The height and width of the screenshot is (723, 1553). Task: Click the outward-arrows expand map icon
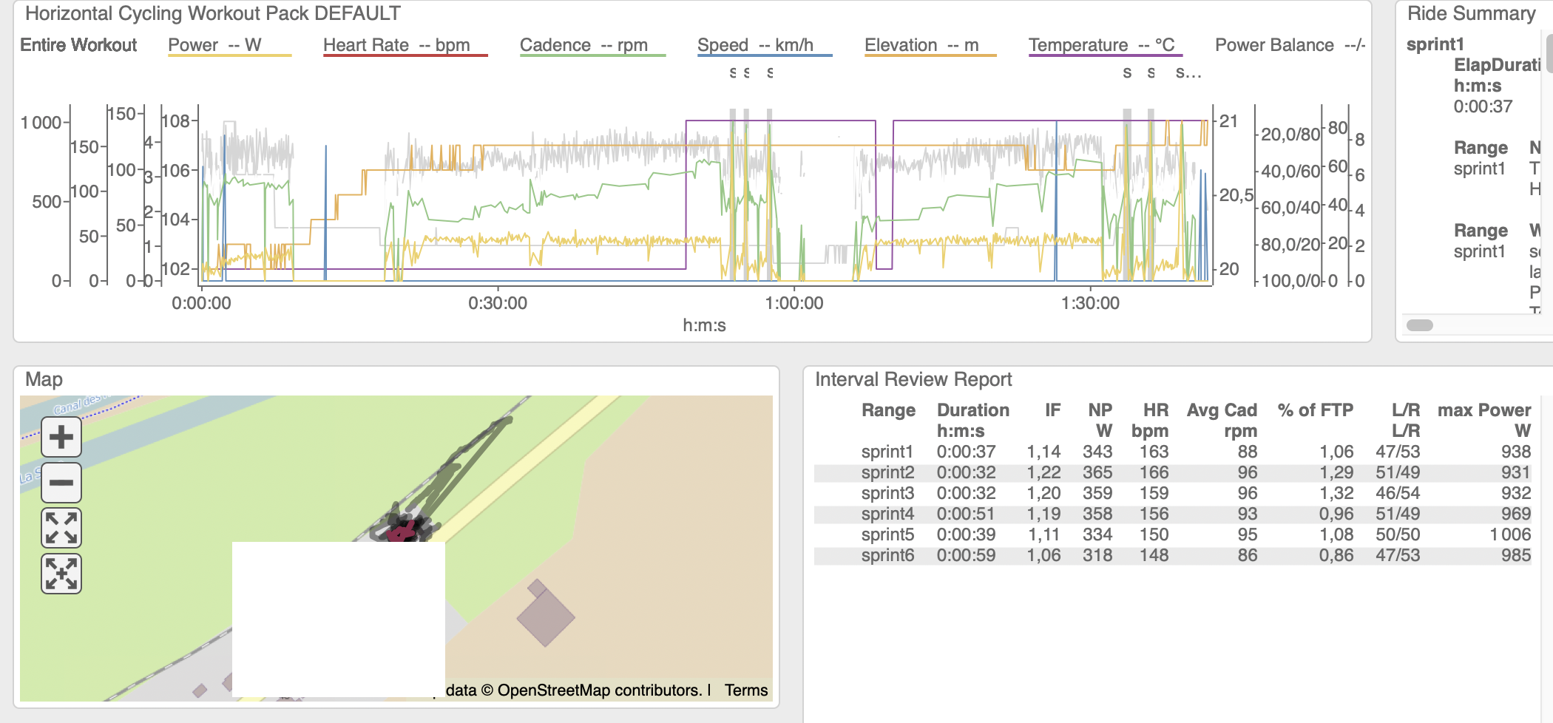[x=61, y=528]
